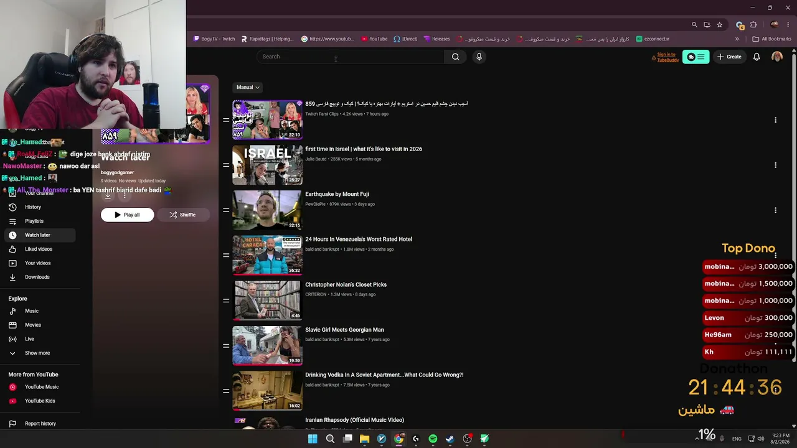Open ezconnect.ir bookmark
Image resolution: width=797 pixels, height=448 pixels.
[x=653, y=39]
